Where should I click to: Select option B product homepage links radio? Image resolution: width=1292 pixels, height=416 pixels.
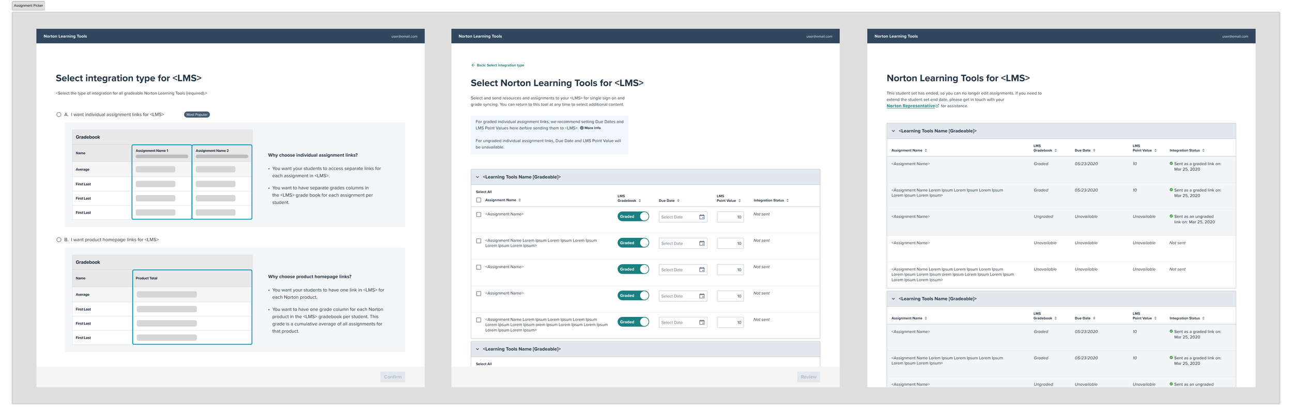[59, 240]
